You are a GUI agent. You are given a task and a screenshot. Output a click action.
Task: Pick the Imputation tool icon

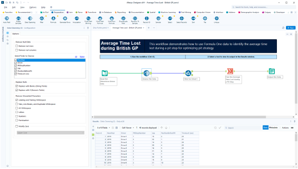tap(77, 19)
